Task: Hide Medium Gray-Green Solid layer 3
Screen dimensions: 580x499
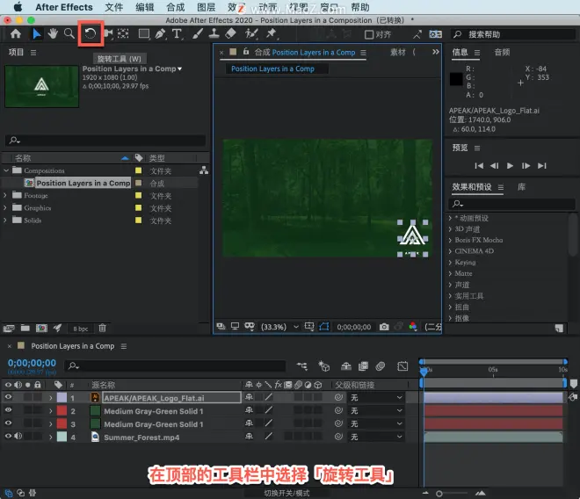Action: click(8, 423)
